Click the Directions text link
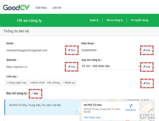The width and height of the screenshot is (159, 121). (x=130, y=110)
